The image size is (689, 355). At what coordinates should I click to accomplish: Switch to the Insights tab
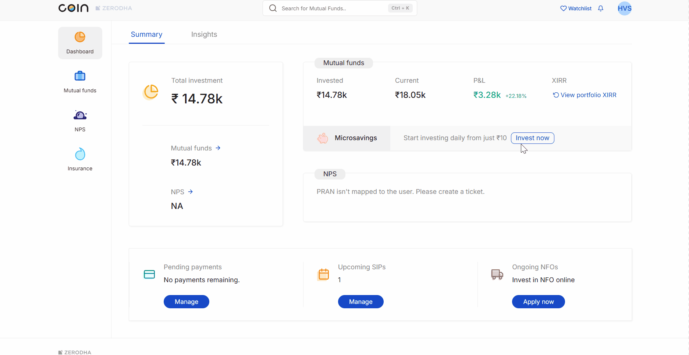point(204,35)
